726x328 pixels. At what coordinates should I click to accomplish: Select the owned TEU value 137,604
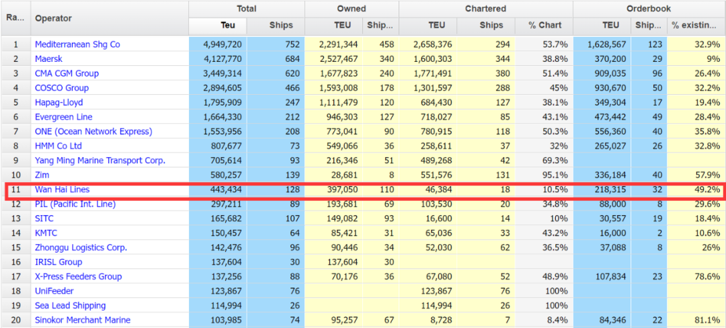tap(342, 262)
